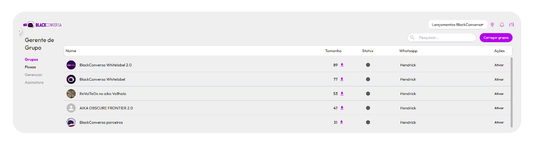Download the ReVolTeDs no aika Vallhala members

[x=342, y=93]
